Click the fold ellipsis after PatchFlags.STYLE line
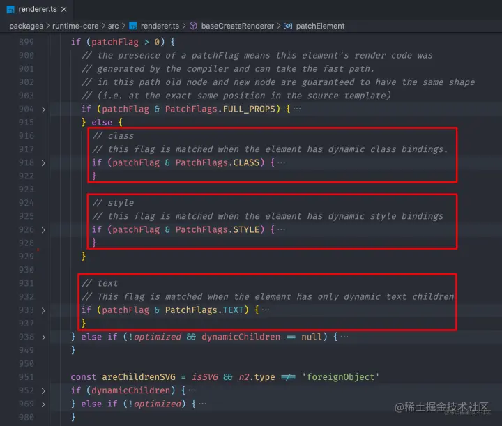The height and width of the screenshot is (426, 502). pos(281,229)
